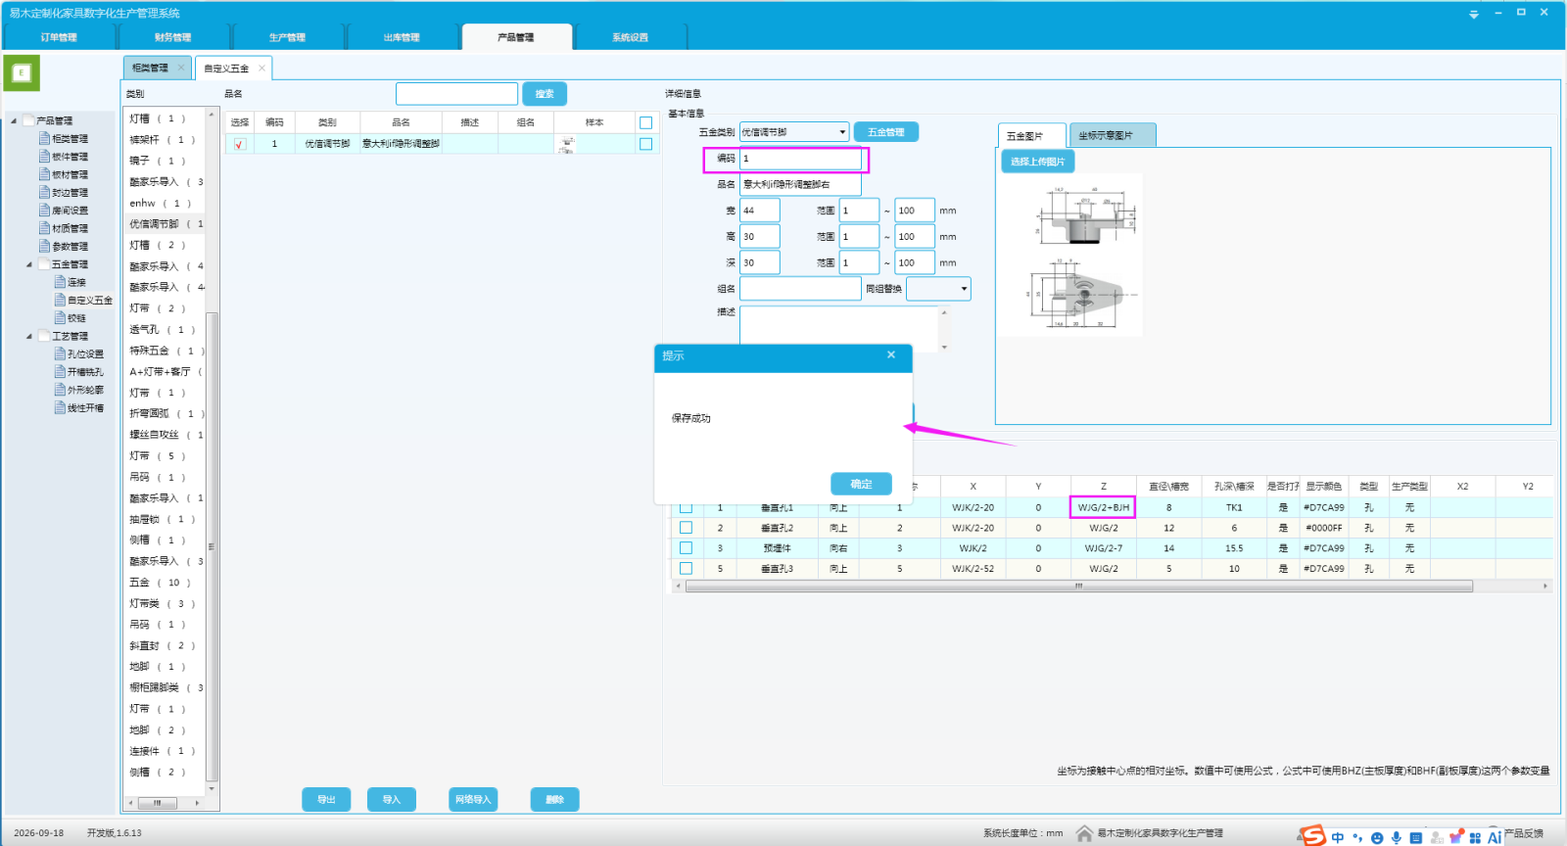Open Sogou emoji smiley panel

pos(1377,837)
